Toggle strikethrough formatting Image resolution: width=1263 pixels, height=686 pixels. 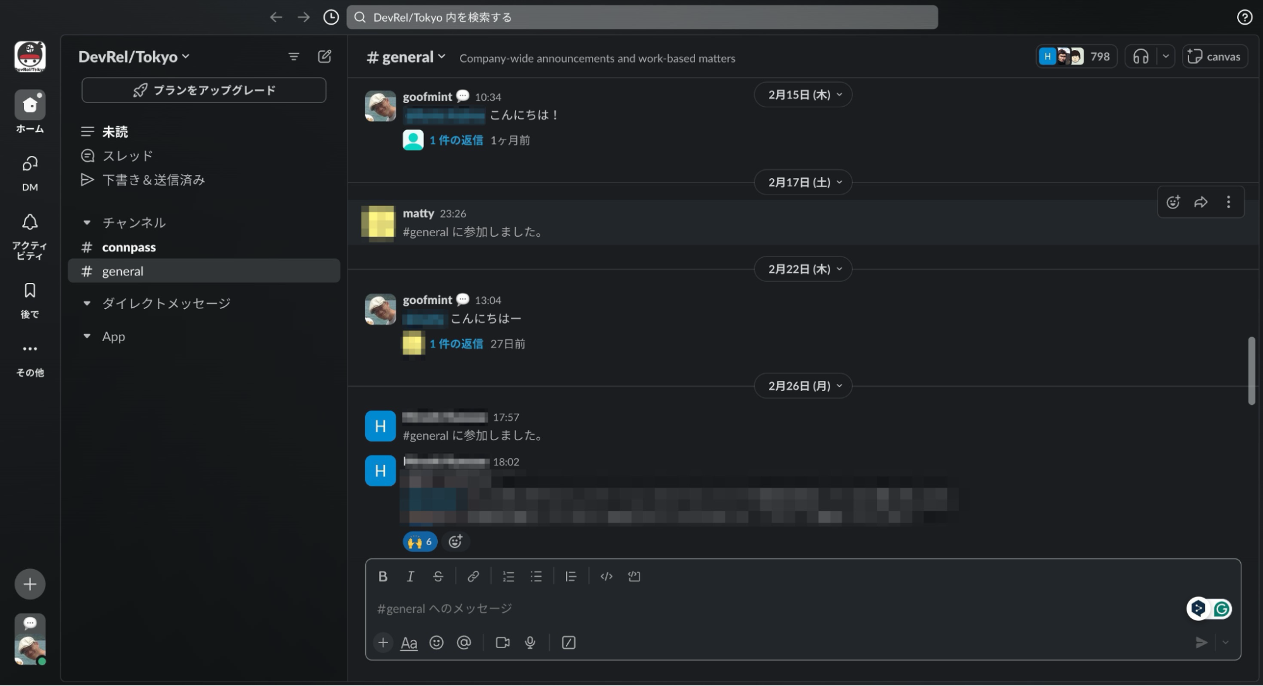(438, 577)
